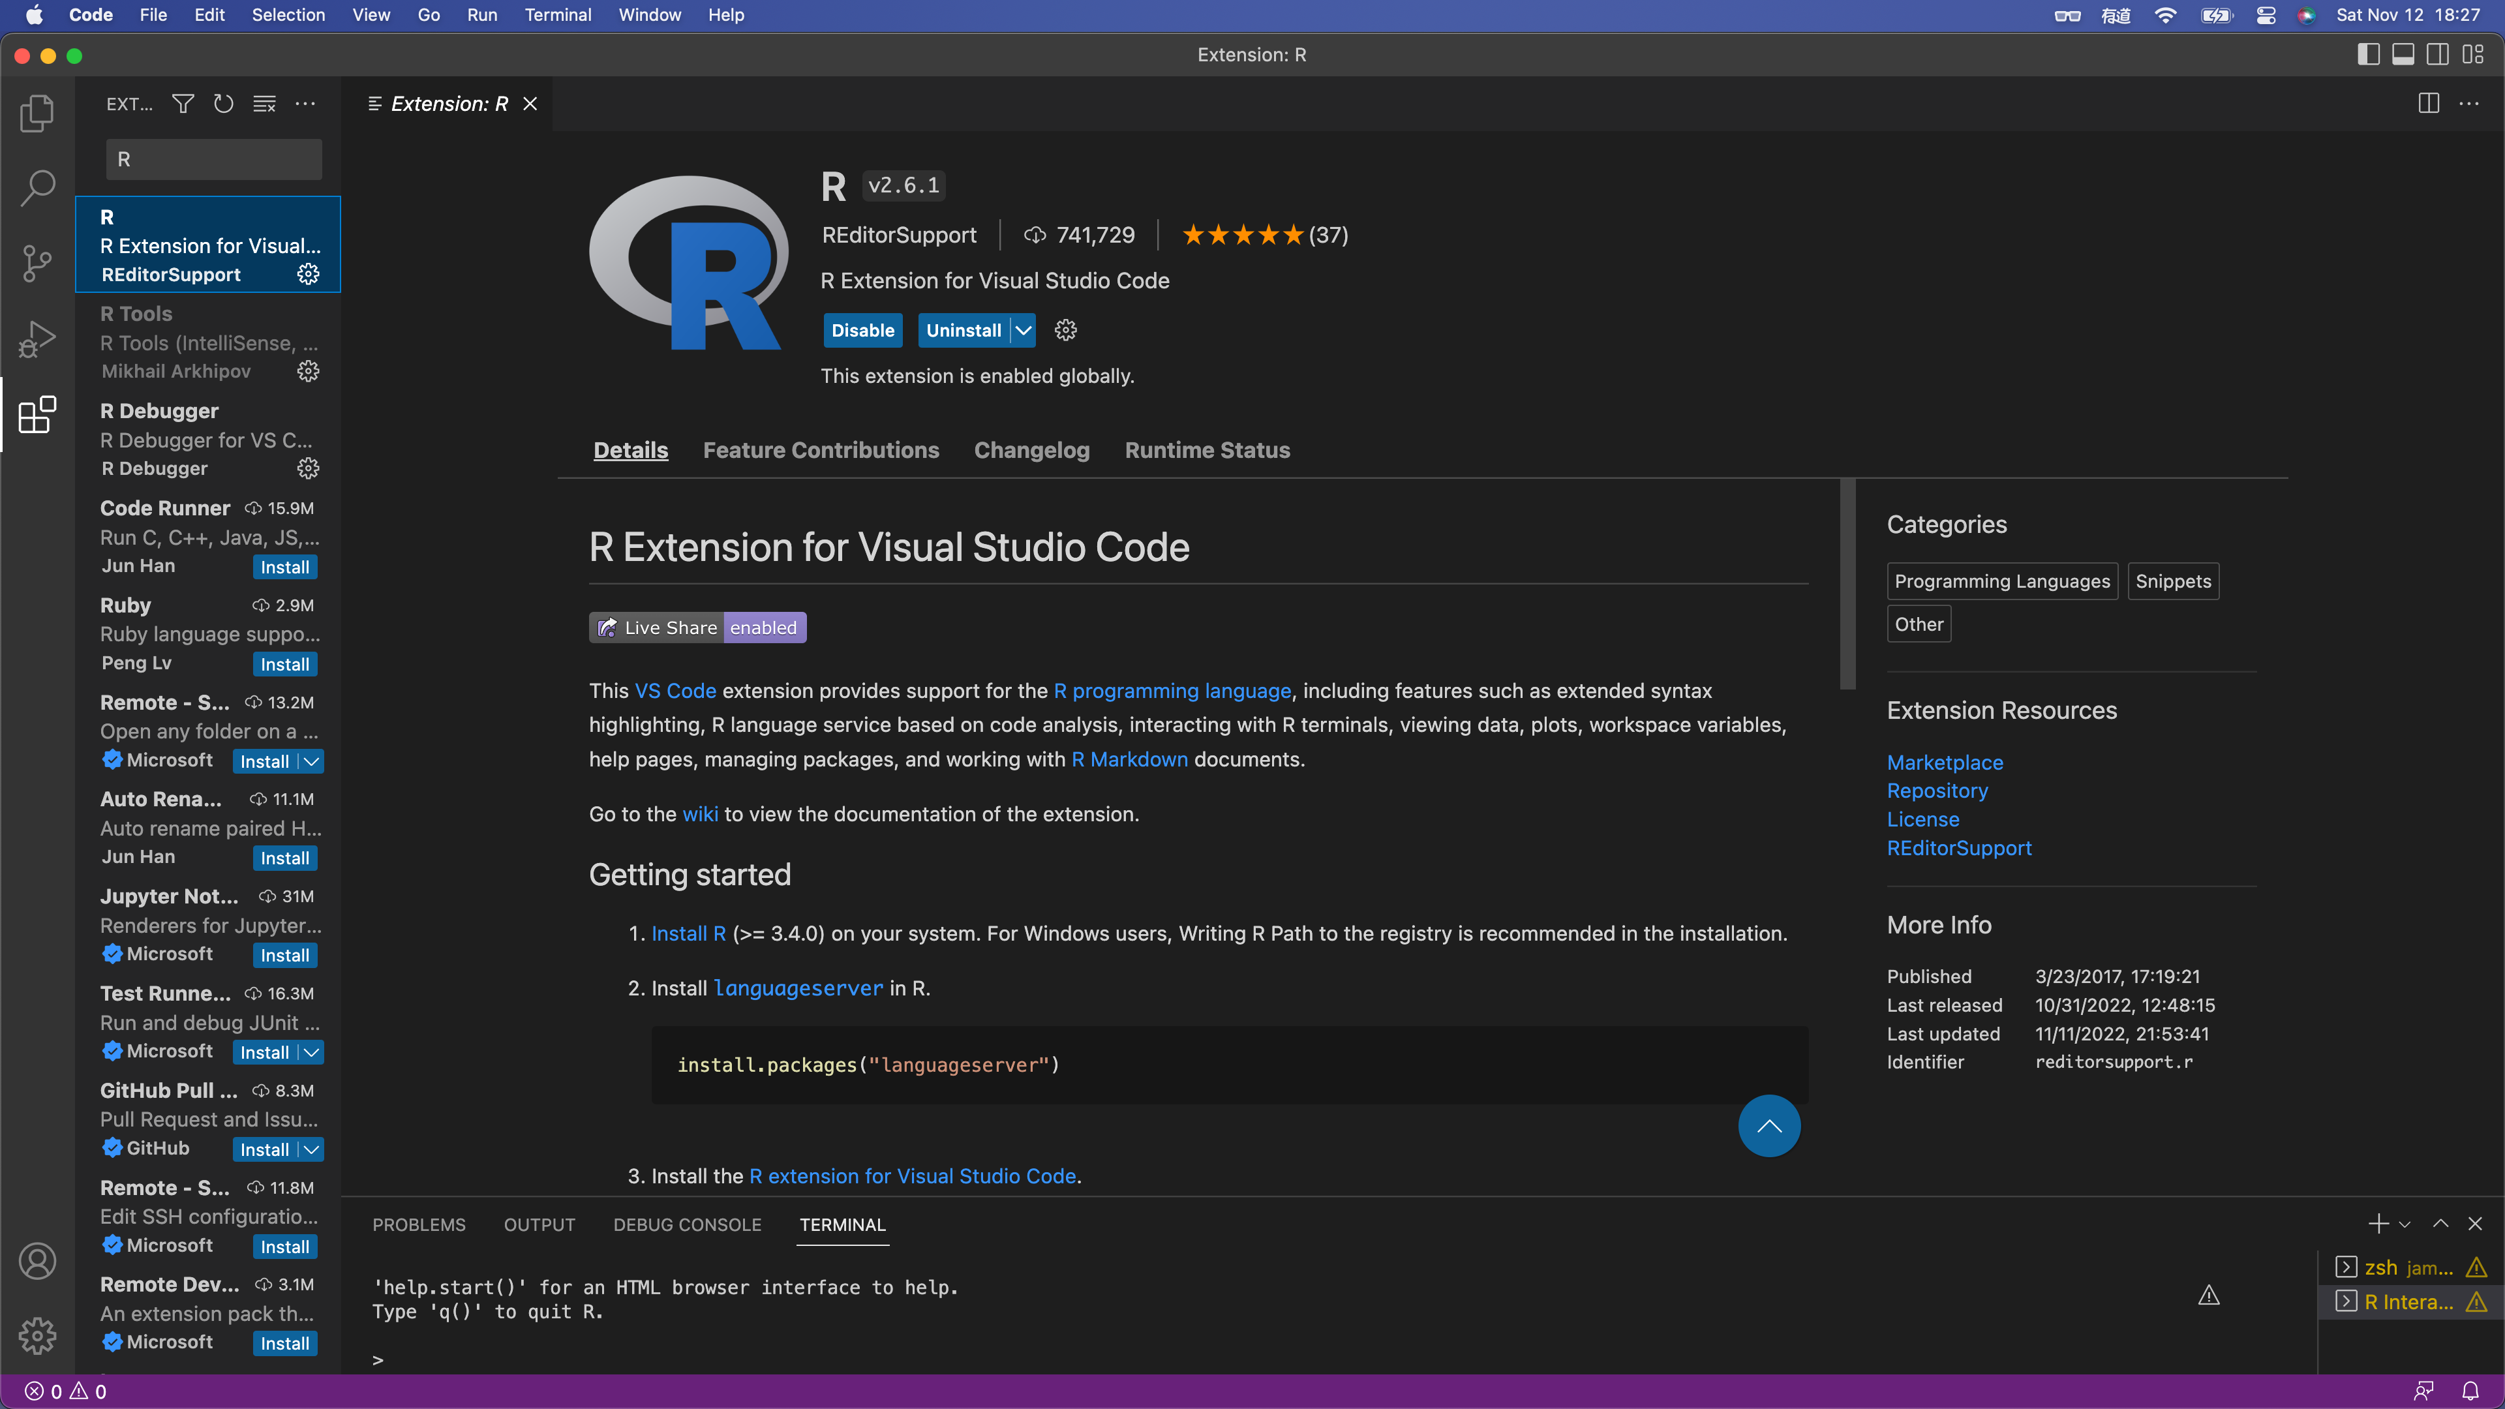Refresh the extensions list
Screen dimensions: 2505x1409
tap(222, 103)
